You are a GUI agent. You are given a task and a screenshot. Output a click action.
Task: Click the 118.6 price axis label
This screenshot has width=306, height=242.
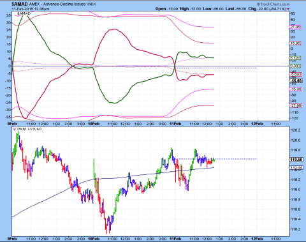[x=296, y=209]
